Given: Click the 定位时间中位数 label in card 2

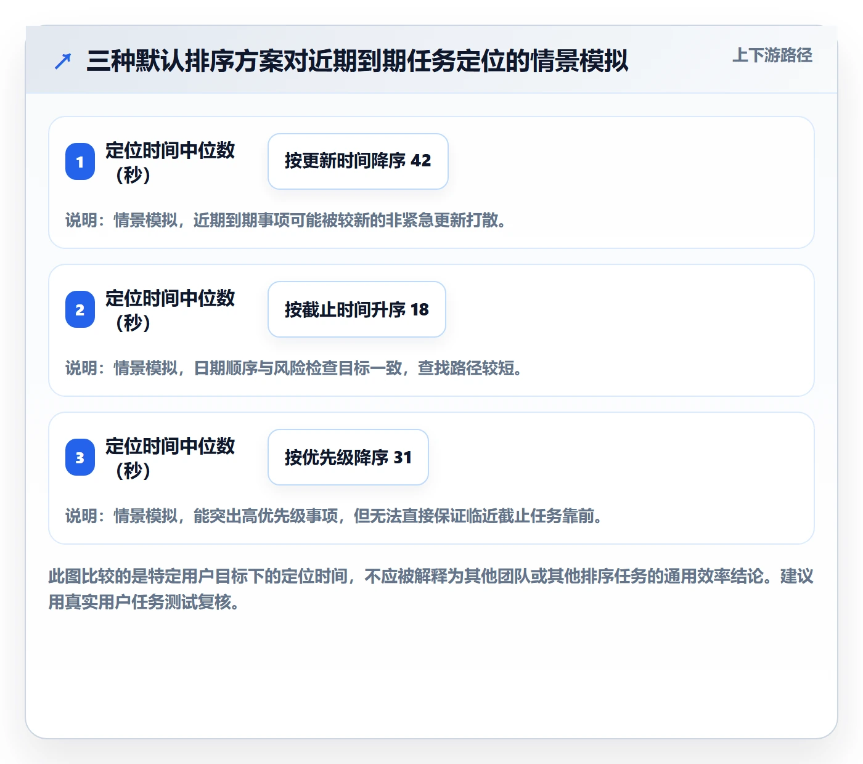Looking at the screenshot, I should pyautogui.click(x=170, y=310).
